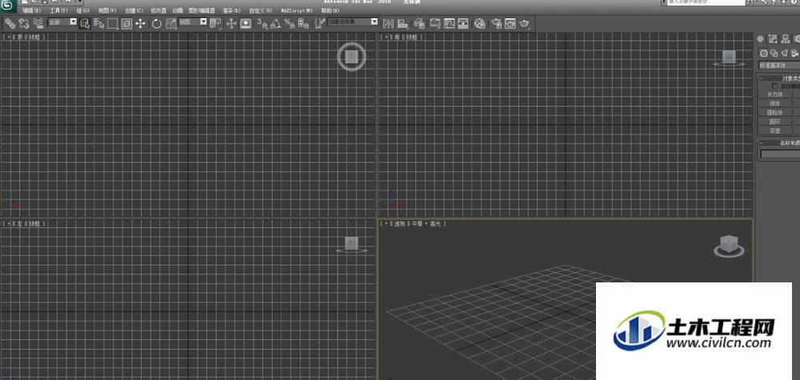Viewport: 800px width, 380px height.
Task: Open the Select by Name dialog
Action: (99, 23)
